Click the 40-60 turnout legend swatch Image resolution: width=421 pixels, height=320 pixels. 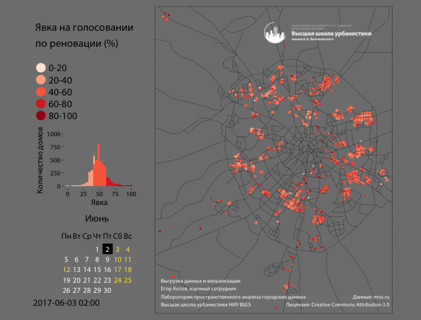coord(41,92)
